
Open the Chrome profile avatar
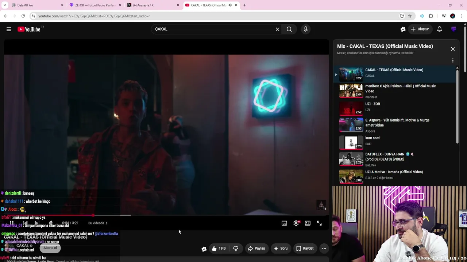[x=453, y=16]
